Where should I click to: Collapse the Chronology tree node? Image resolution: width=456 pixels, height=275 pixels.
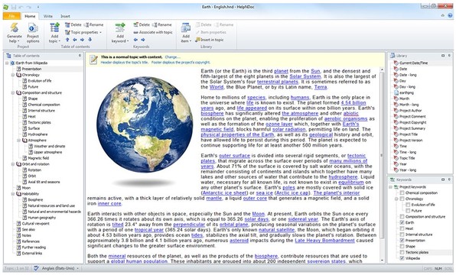13,75
